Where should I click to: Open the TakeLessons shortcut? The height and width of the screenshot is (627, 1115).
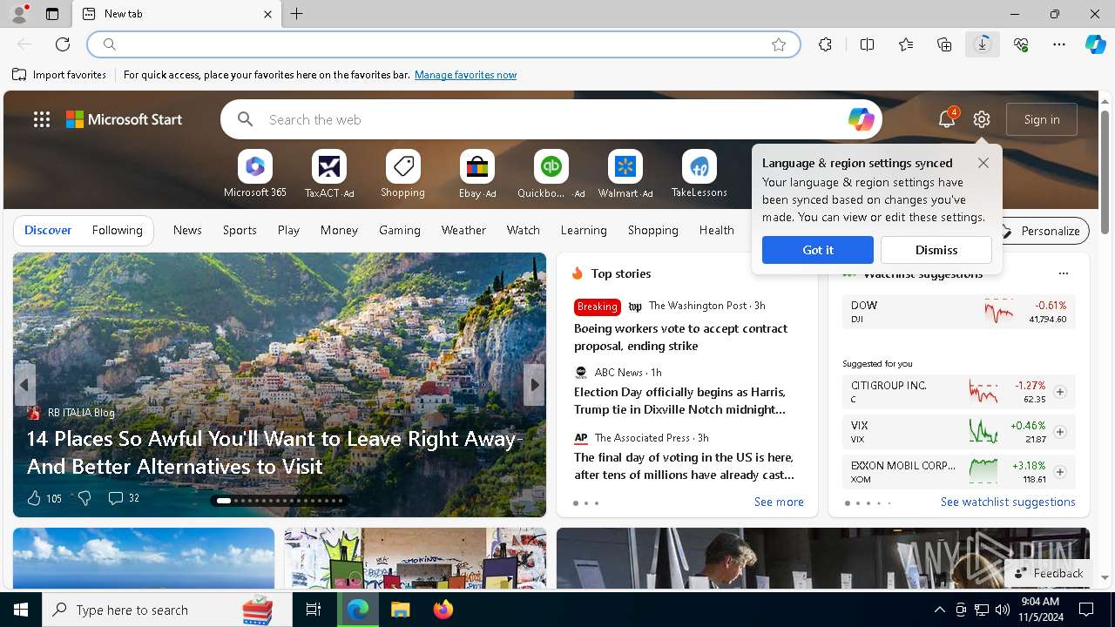pos(699,175)
